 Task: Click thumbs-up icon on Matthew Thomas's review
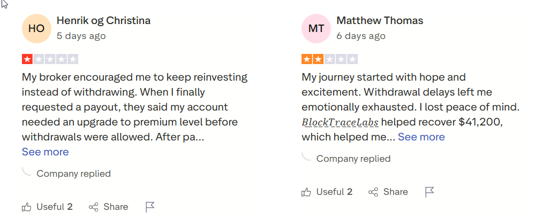pos(306,192)
